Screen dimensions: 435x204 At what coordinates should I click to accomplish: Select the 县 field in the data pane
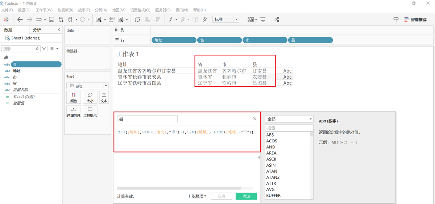pyautogui.click(x=36, y=64)
